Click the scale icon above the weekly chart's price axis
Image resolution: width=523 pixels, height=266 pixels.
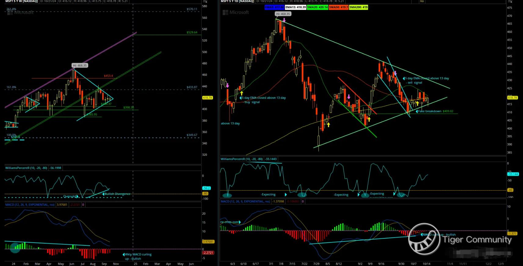(205, 2)
